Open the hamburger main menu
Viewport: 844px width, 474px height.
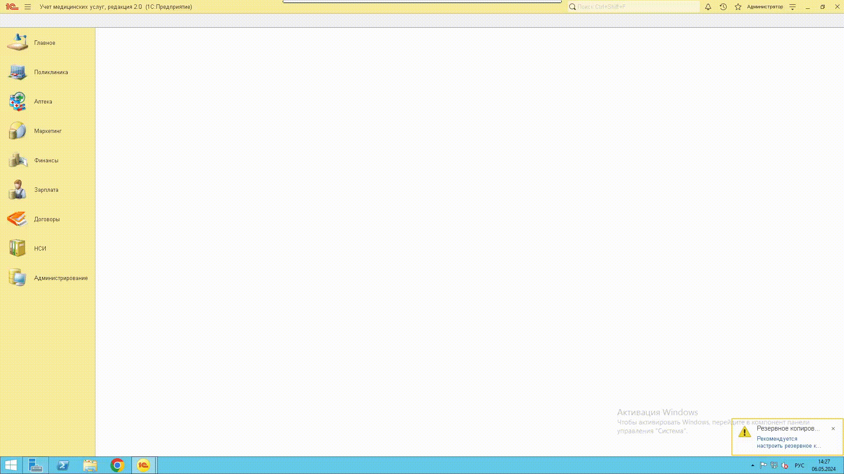(x=28, y=7)
